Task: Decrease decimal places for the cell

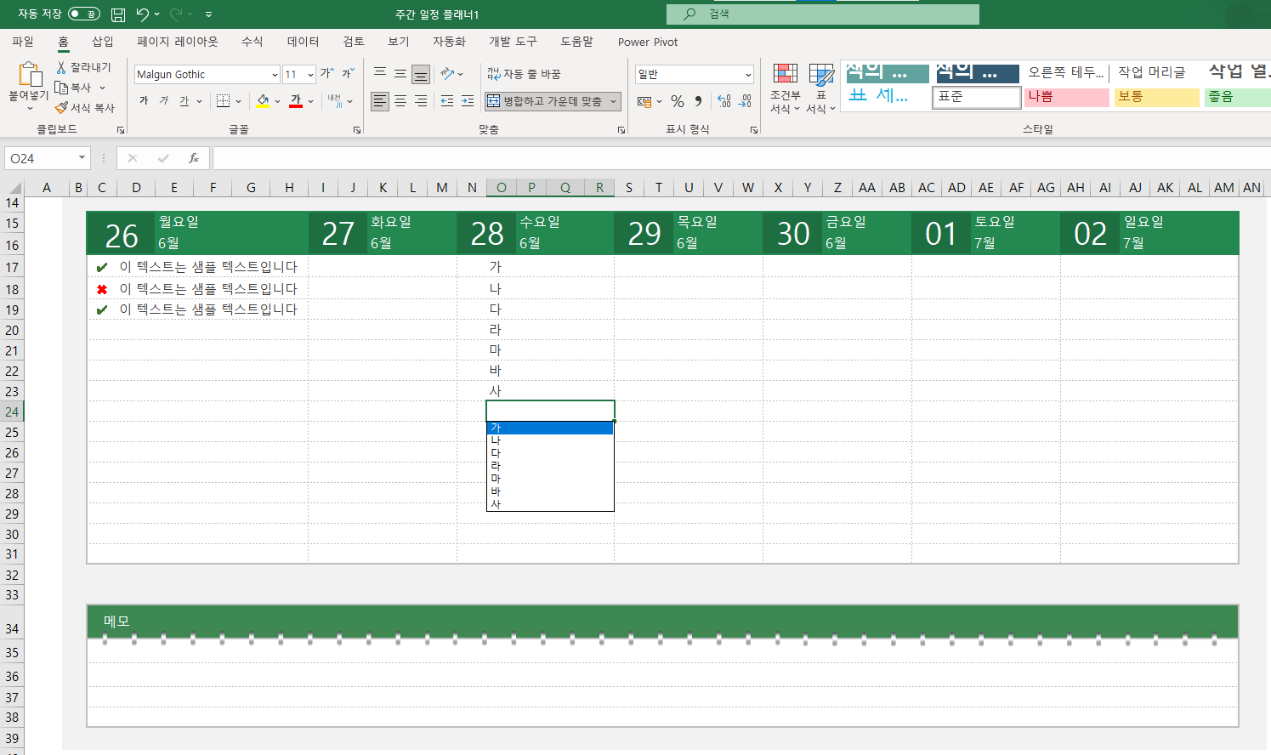Action: 744,100
